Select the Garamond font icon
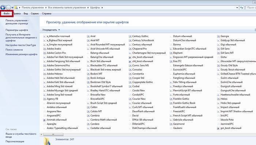256x145 pixels. [x=171, y=124]
